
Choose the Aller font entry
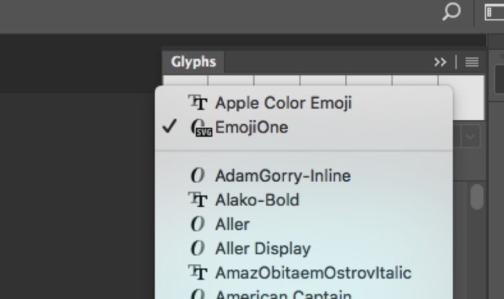232,224
